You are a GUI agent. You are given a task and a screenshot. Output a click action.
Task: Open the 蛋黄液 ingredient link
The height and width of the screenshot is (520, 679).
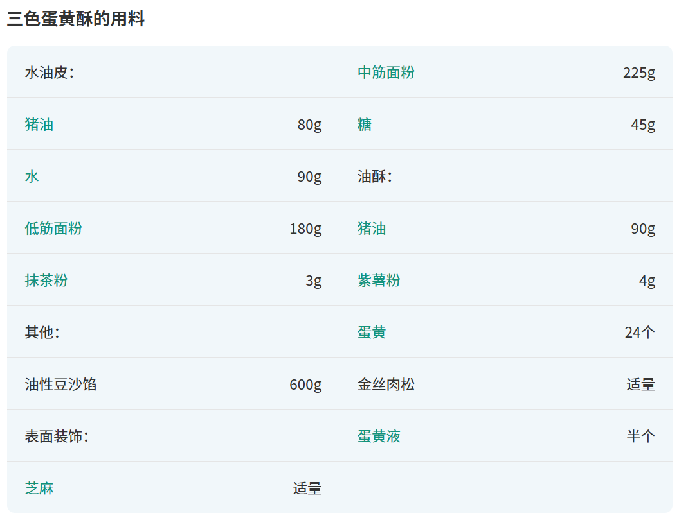tap(379, 437)
